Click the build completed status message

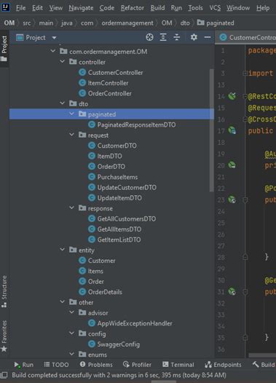point(119,375)
